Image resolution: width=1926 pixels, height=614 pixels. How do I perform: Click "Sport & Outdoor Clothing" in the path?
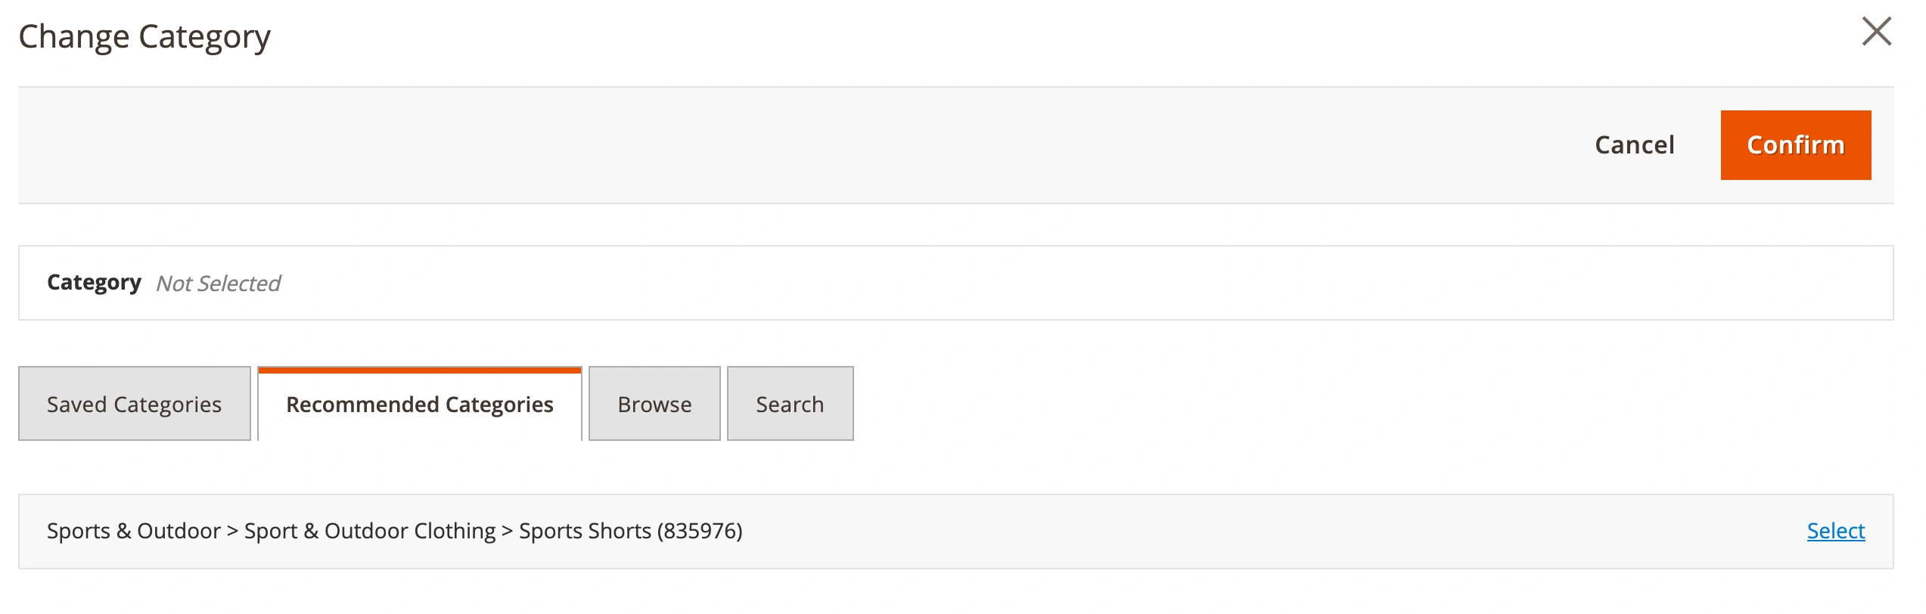point(370,531)
